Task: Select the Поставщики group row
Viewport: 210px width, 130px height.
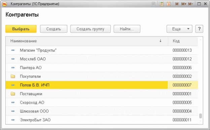Action: pyautogui.click(x=102, y=94)
